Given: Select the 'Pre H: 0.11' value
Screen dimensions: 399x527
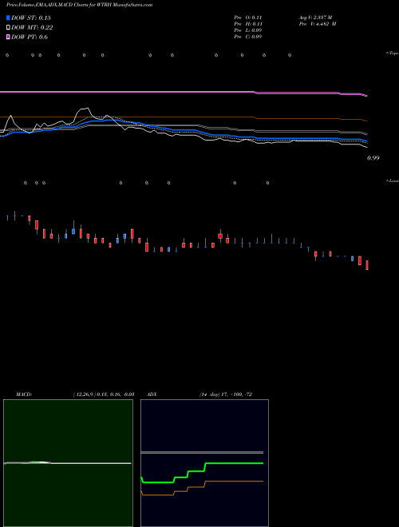Looking at the screenshot, I should click(248, 24).
